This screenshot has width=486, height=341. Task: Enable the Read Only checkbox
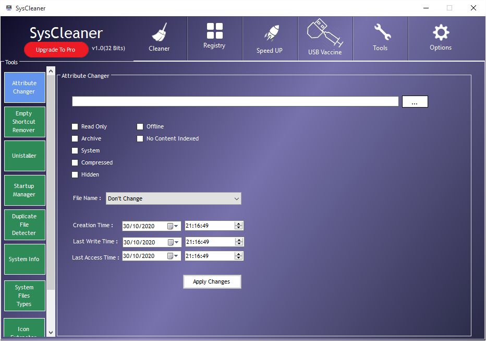75,126
